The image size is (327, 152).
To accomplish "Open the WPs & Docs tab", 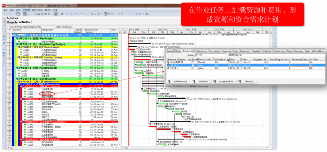I will tap(318, 51).
